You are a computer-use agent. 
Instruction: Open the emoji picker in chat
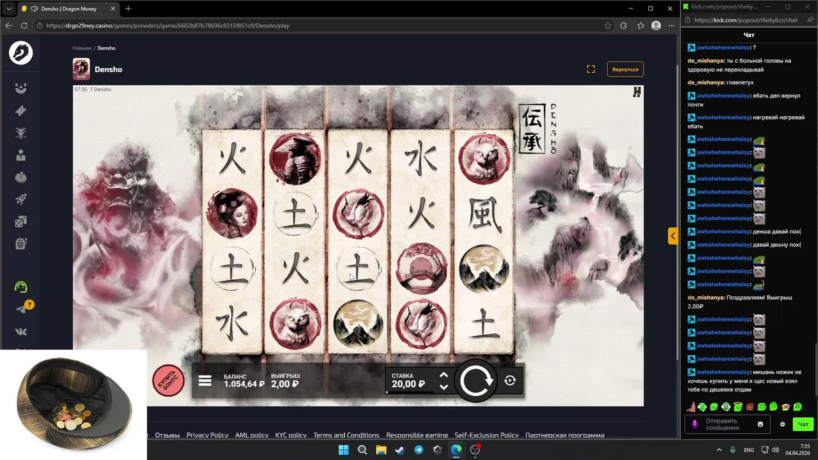pyautogui.click(x=760, y=424)
